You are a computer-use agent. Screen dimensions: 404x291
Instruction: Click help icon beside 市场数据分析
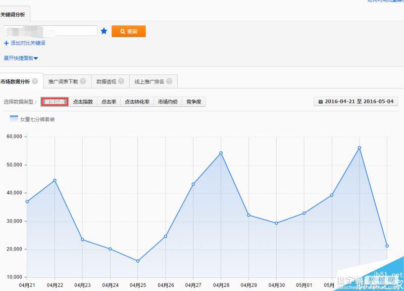coord(35,81)
